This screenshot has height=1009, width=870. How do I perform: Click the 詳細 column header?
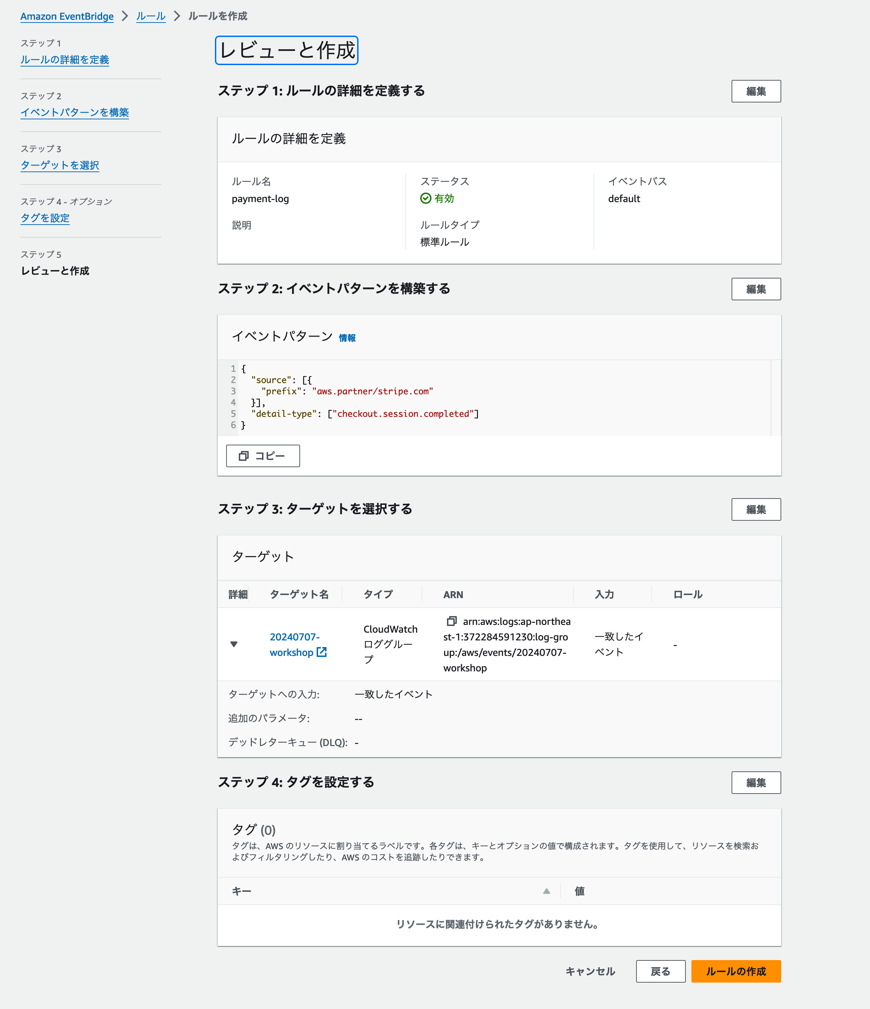238,594
